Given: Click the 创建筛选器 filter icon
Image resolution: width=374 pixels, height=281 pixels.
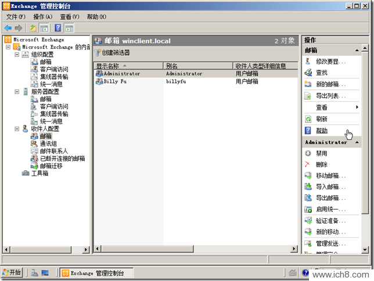Looking at the screenshot, I should click(98, 53).
